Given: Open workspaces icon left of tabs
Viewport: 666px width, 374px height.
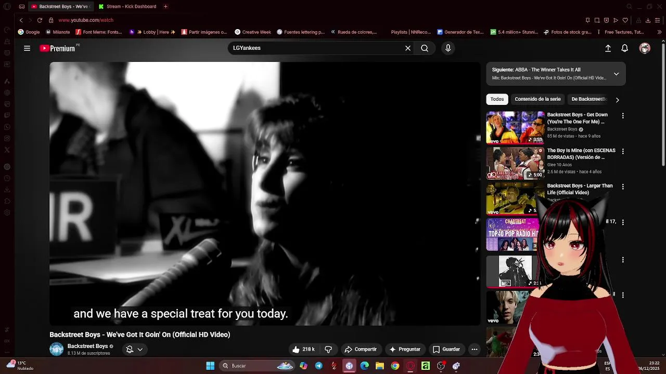Looking at the screenshot, I should coord(21,6).
